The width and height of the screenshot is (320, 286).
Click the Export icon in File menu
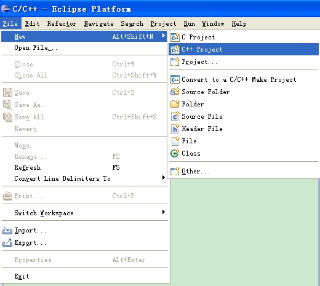7,243
